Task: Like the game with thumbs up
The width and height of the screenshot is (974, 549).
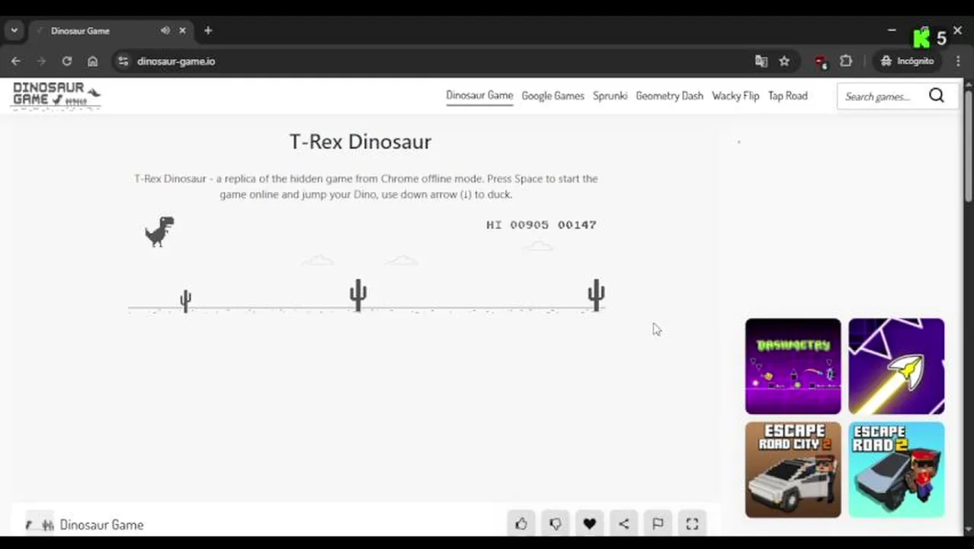Action: pos(521,524)
